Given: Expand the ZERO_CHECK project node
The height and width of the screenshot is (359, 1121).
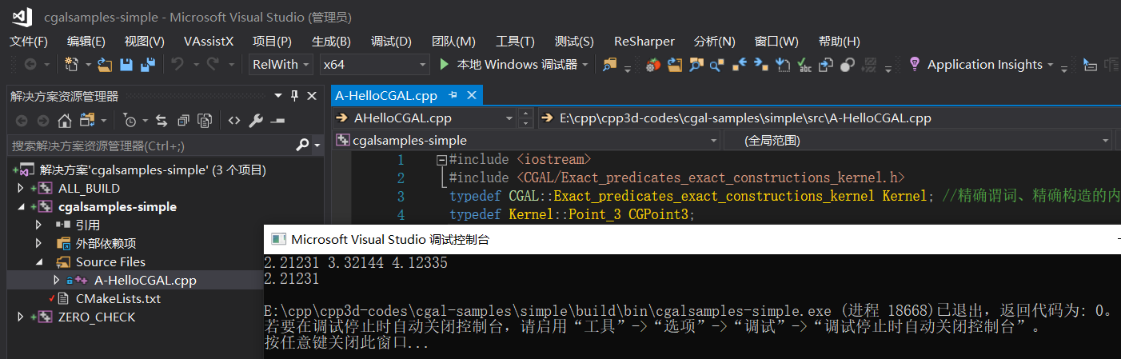Looking at the screenshot, I should (21, 317).
